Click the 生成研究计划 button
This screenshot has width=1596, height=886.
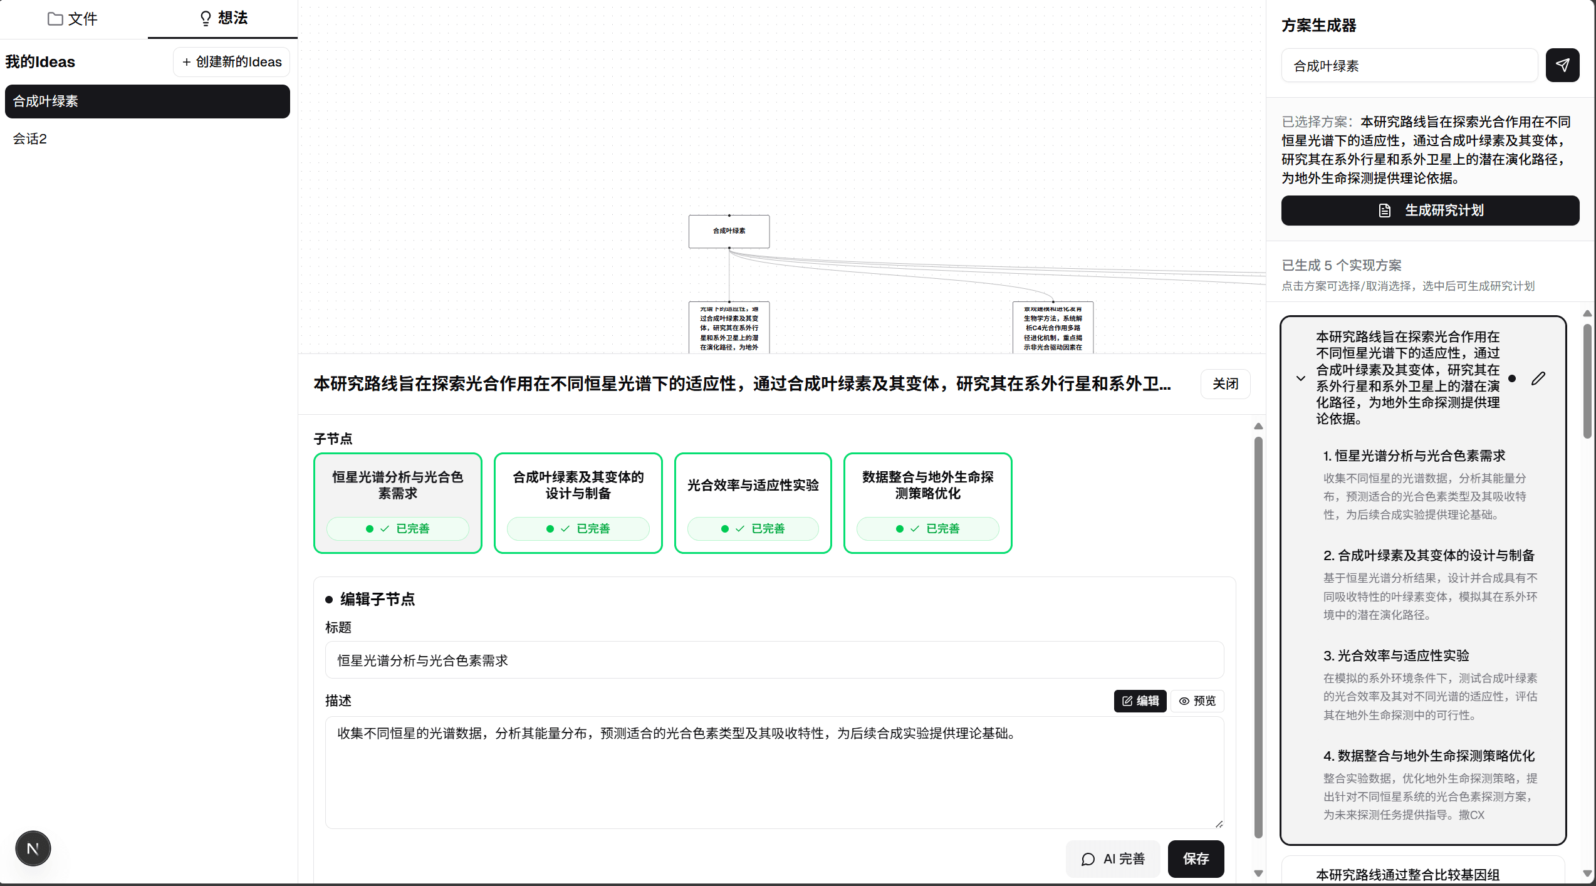point(1430,211)
